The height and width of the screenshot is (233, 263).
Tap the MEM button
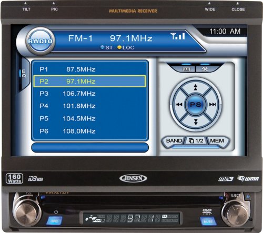click(x=217, y=141)
